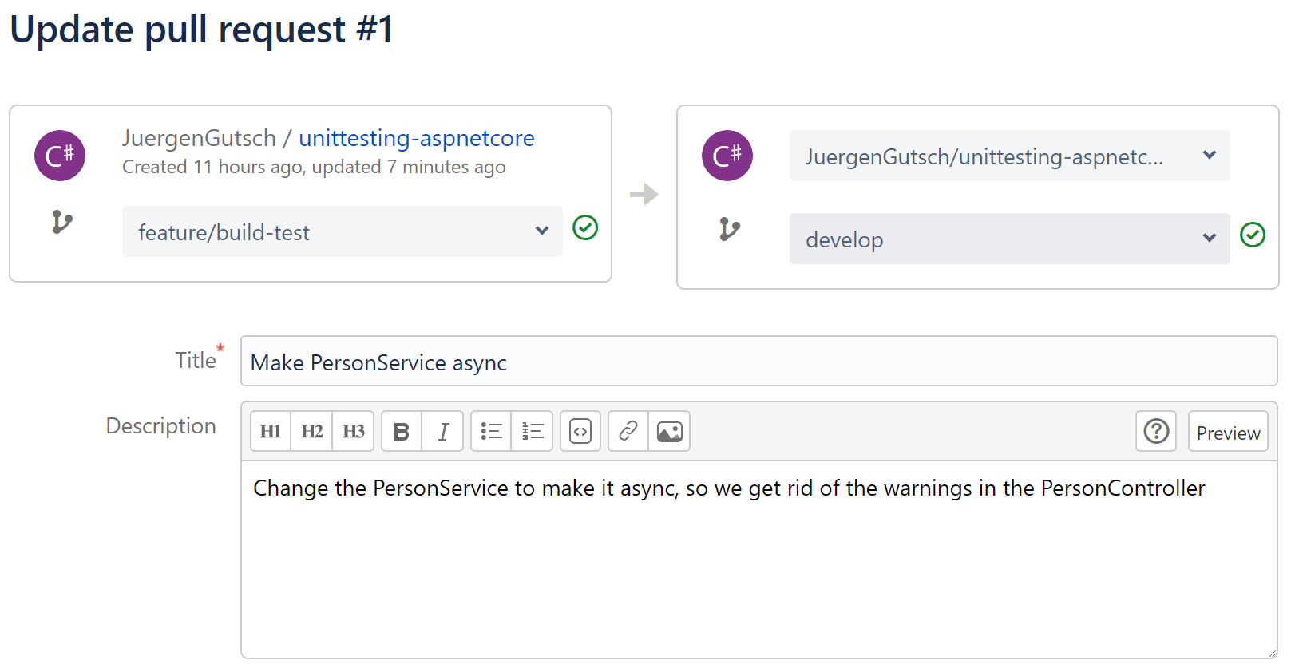The image size is (1291, 672).
Task: Insert a numbered list
Action: (x=533, y=432)
